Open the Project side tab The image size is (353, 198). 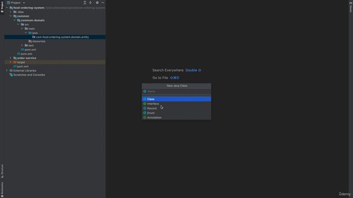2,7
